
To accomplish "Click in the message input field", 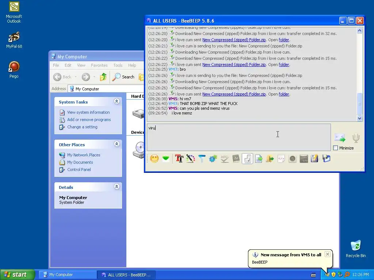I will tap(239, 137).
